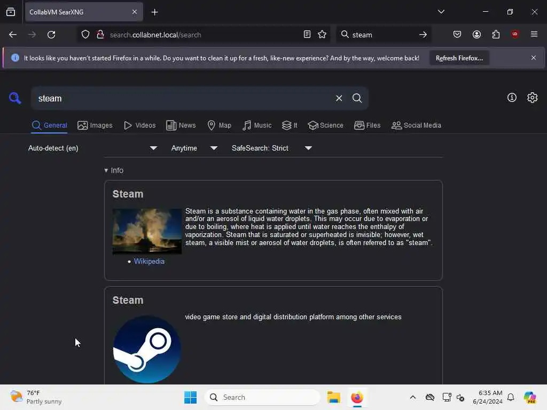Focus the browser search bar containing steam
Viewport: 547px width, 410px height.
click(x=384, y=35)
